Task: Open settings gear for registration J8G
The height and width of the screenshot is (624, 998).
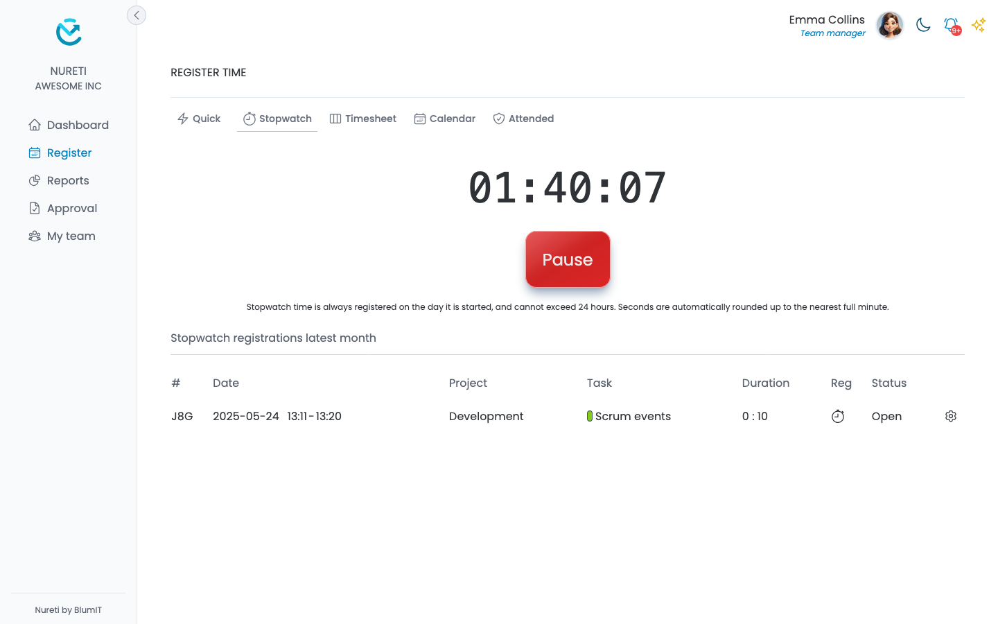Action: pos(951,416)
